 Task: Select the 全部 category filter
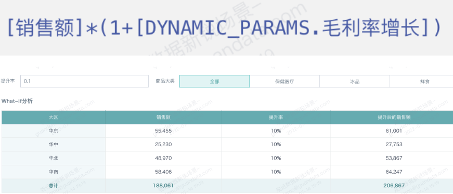click(x=214, y=81)
